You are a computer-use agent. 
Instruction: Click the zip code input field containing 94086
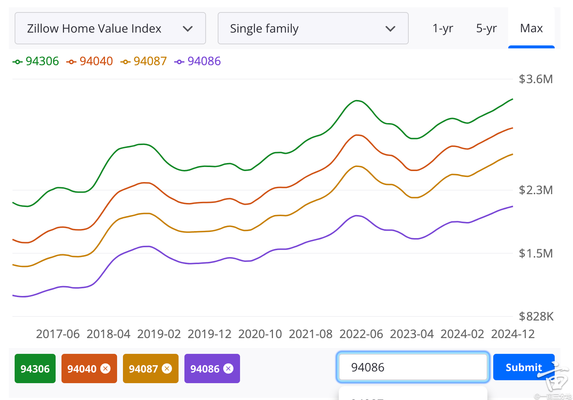pyautogui.click(x=413, y=367)
